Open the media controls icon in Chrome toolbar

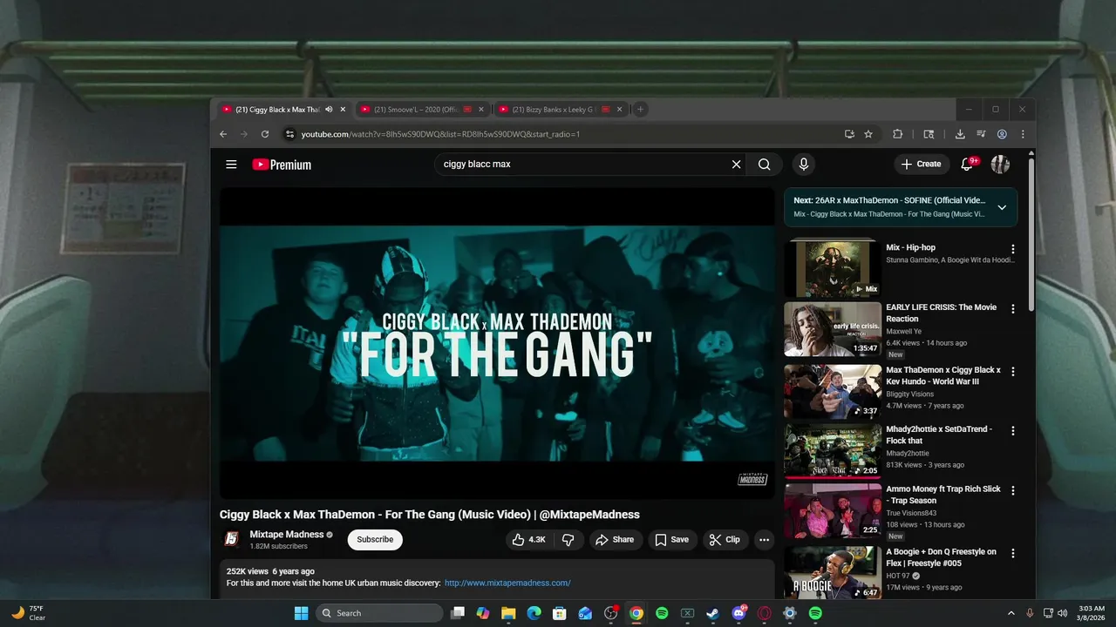pos(981,134)
